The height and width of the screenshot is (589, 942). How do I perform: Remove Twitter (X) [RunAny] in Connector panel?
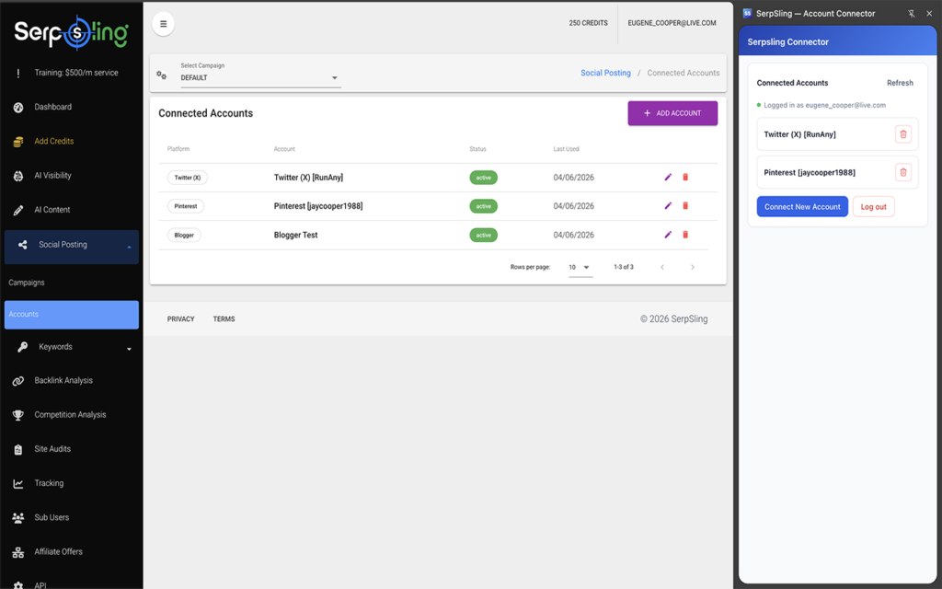pyautogui.click(x=902, y=134)
